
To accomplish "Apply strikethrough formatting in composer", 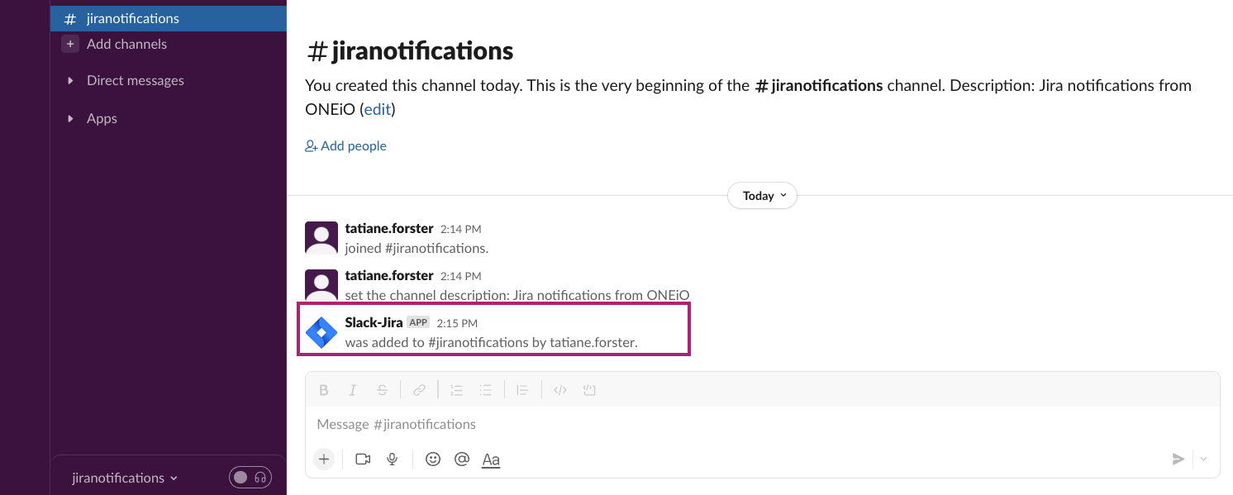I will [x=382, y=390].
